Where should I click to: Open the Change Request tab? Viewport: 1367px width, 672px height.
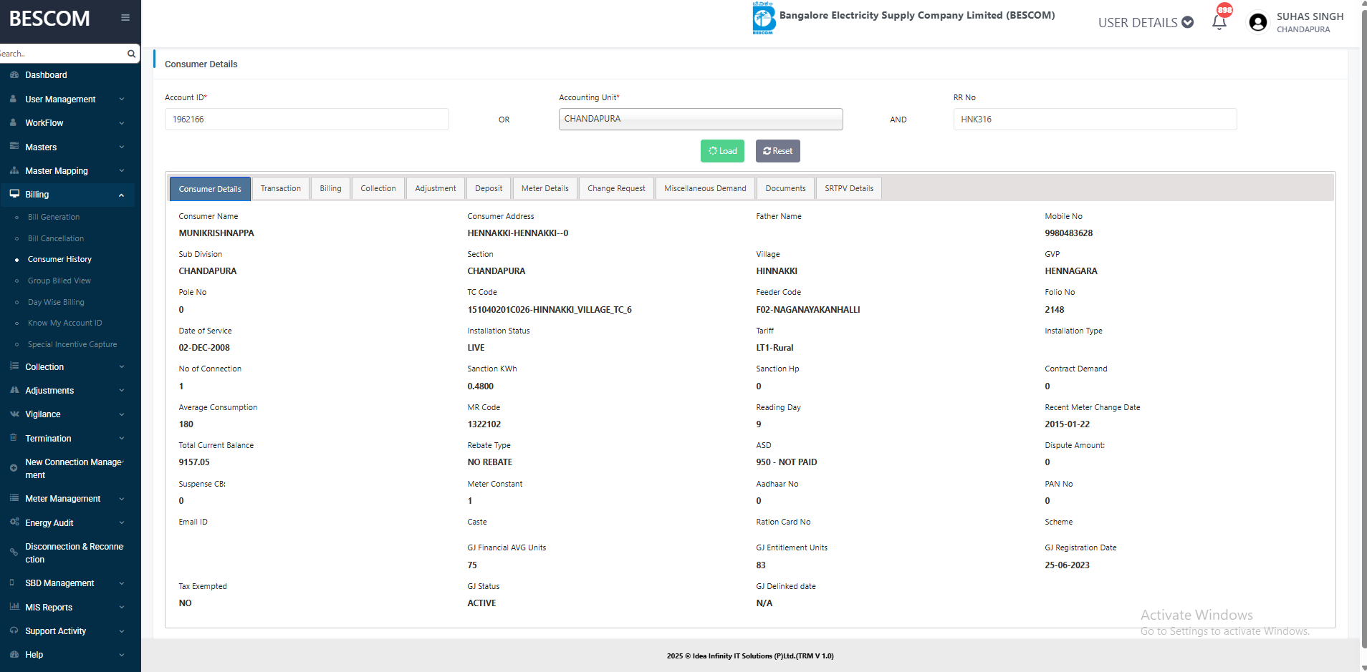[616, 188]
